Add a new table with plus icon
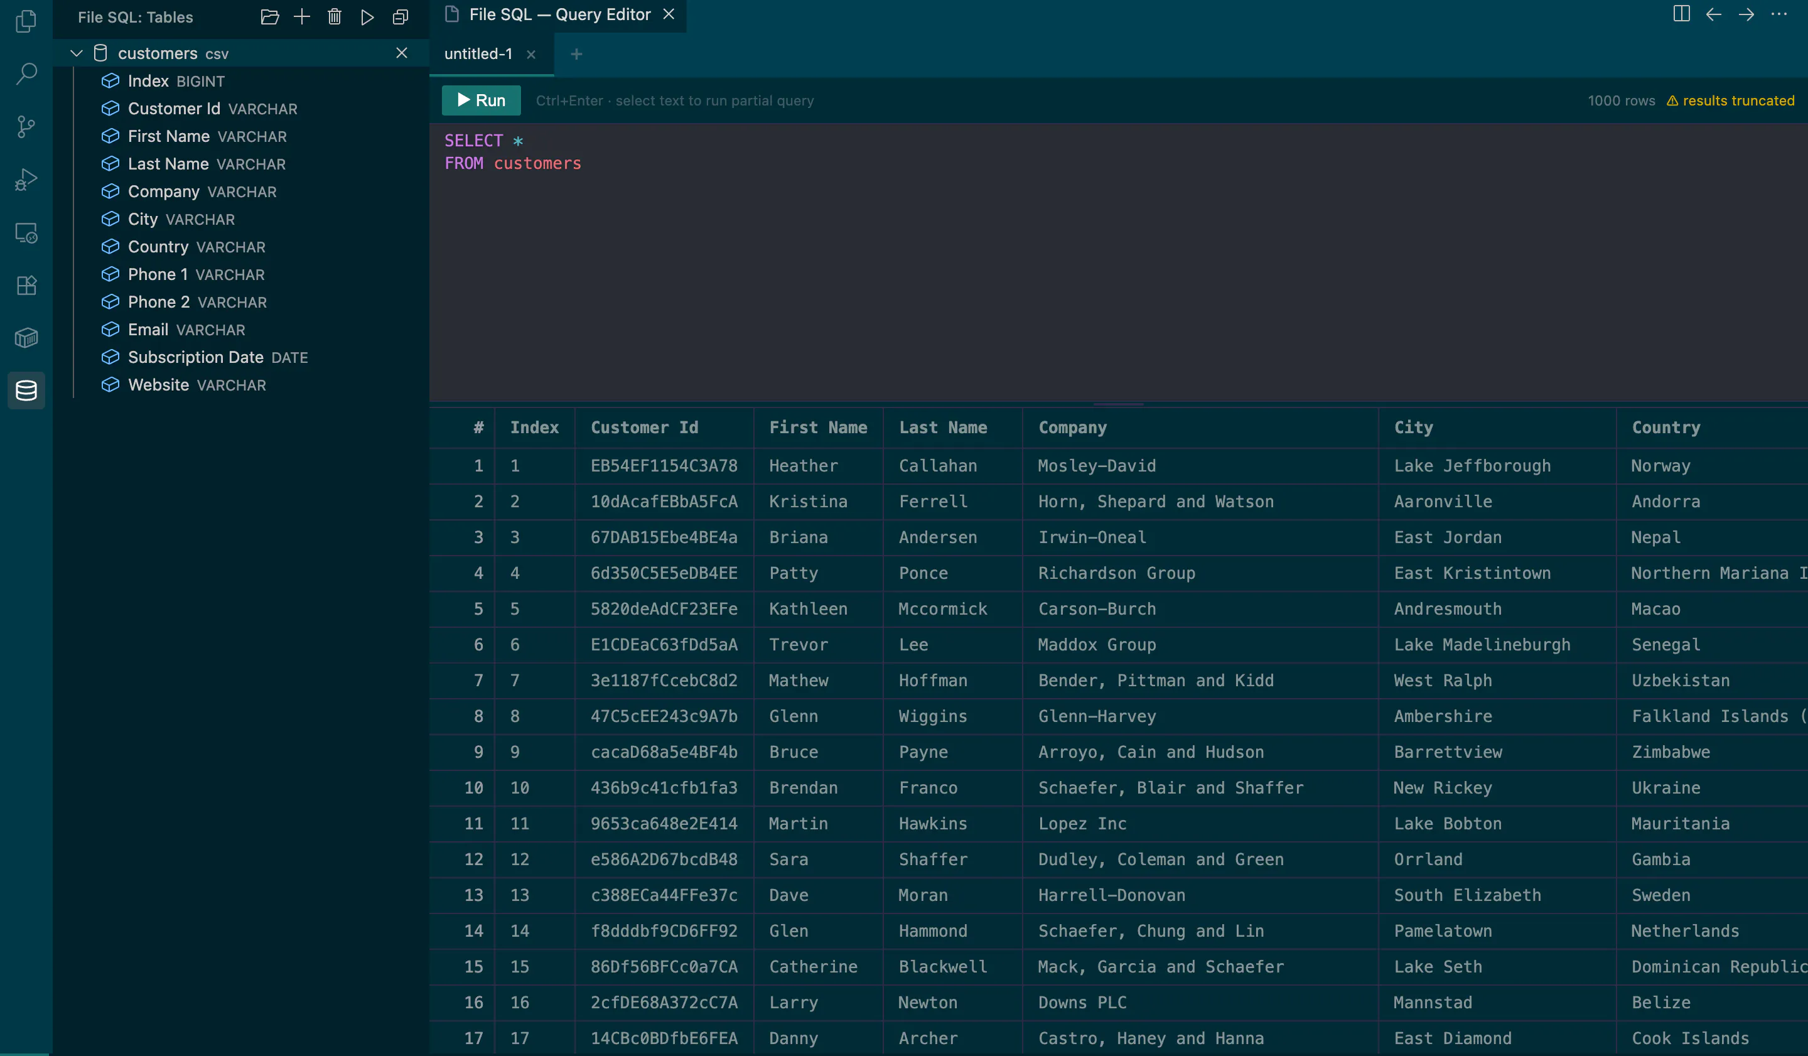Viewport: 1808px width, 1056px height. point(302,17)
